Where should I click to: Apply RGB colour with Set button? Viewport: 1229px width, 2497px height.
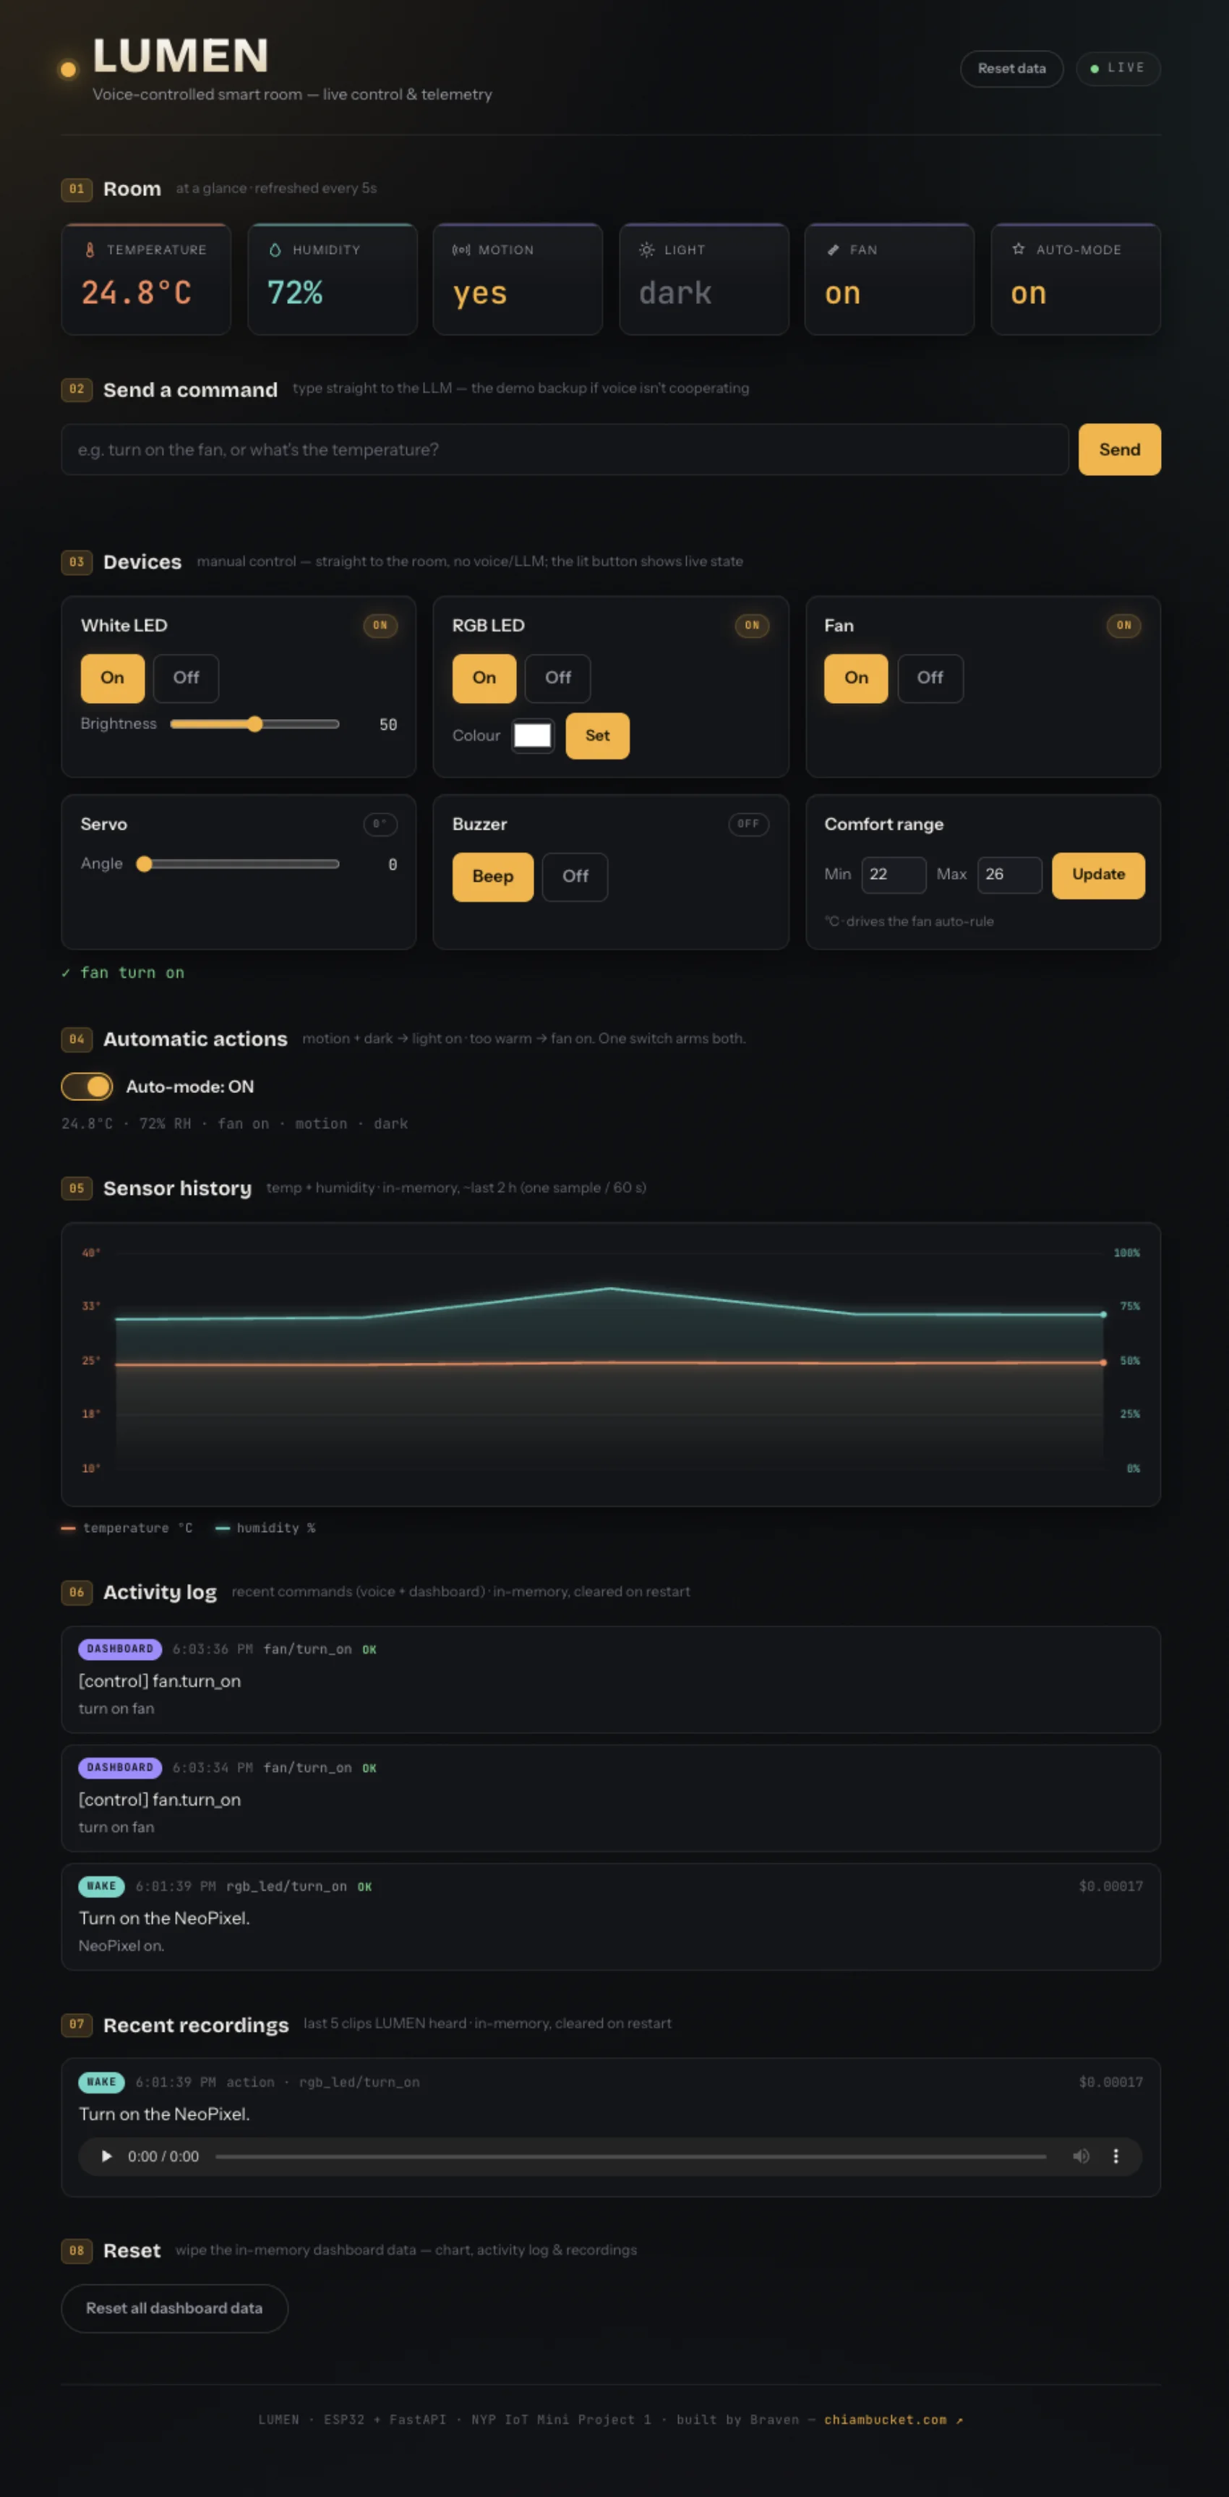598,736
